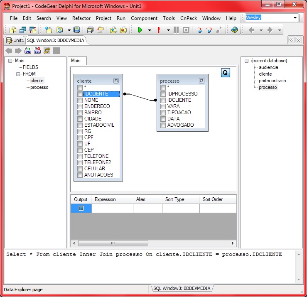The image size is (307, 297).
Task: Click the Save disk icon in toolbar
Action: 76,30
